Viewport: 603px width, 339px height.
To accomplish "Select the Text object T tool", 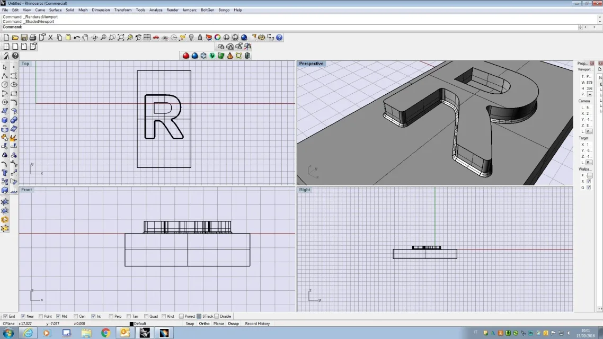I will click(5, 173).
